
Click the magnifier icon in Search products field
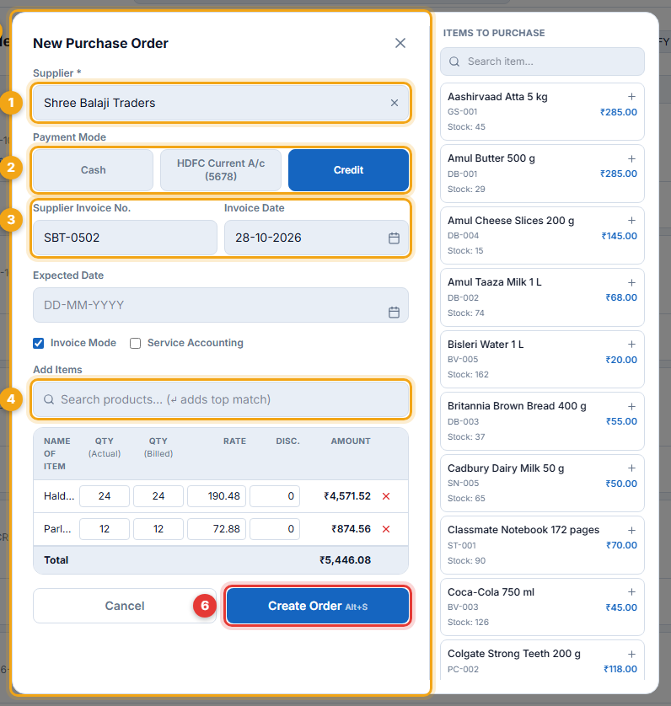tap(49, 399)
